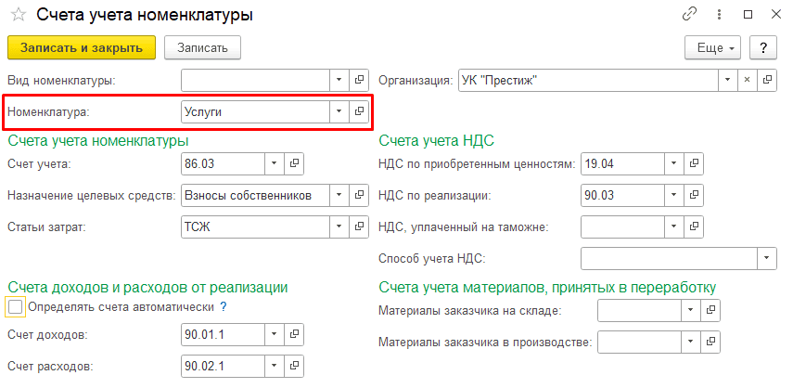The width and height of the screenshot is (793, 388).
Task: Open the Еще menu
Action: pos(712,47)
